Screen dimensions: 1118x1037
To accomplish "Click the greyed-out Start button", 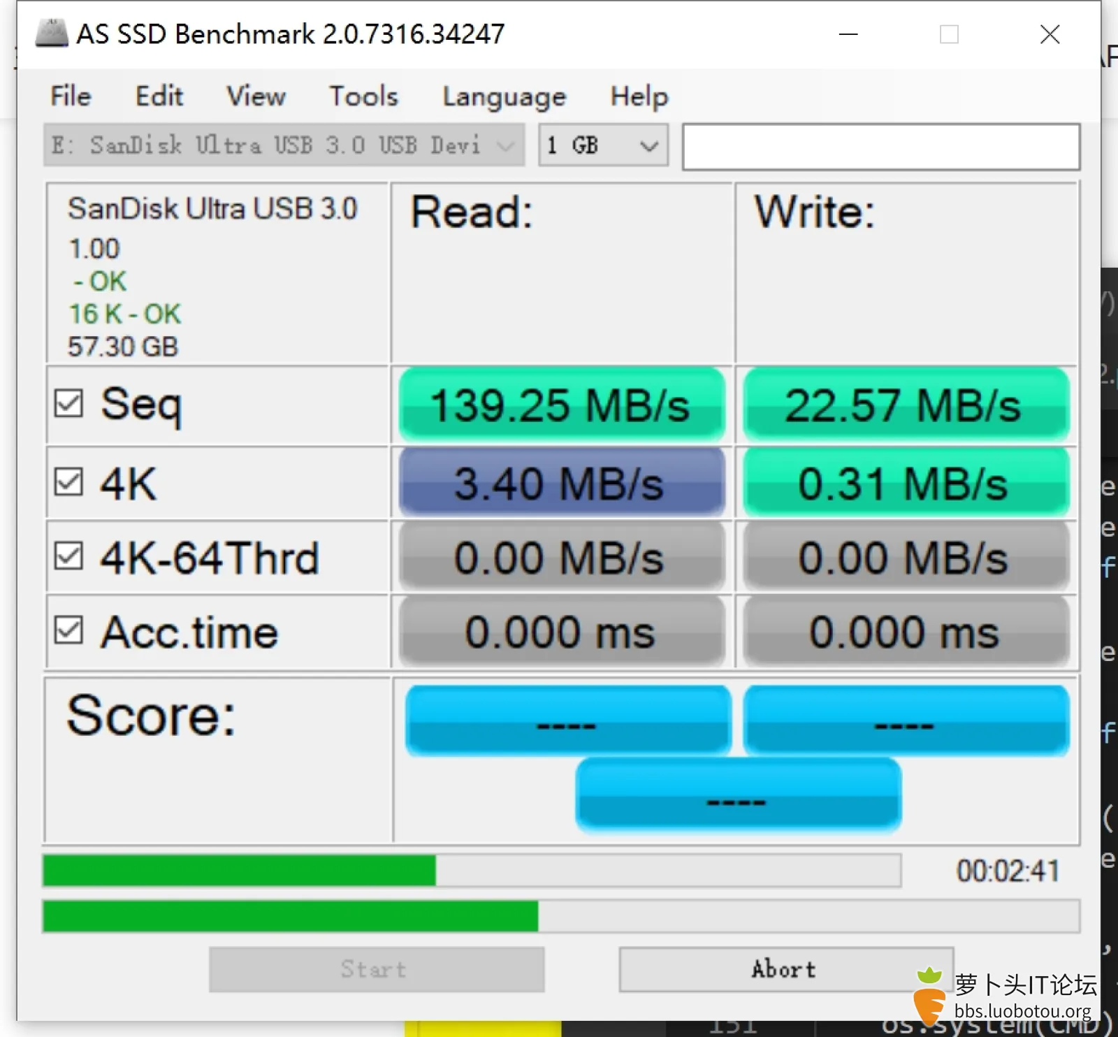I will click(376, 969).
